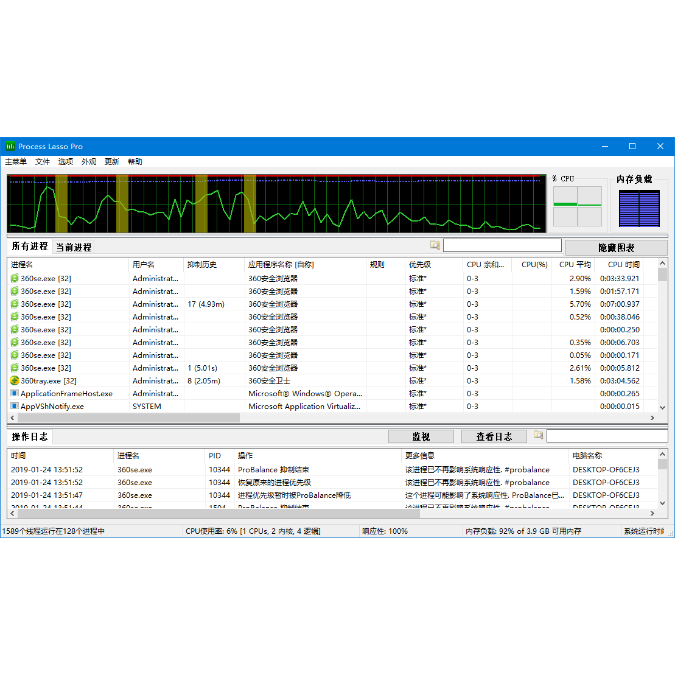Select the 360tray.exe process icon
The height and width of the screenshot is (675, 675).
pos(15,381)
